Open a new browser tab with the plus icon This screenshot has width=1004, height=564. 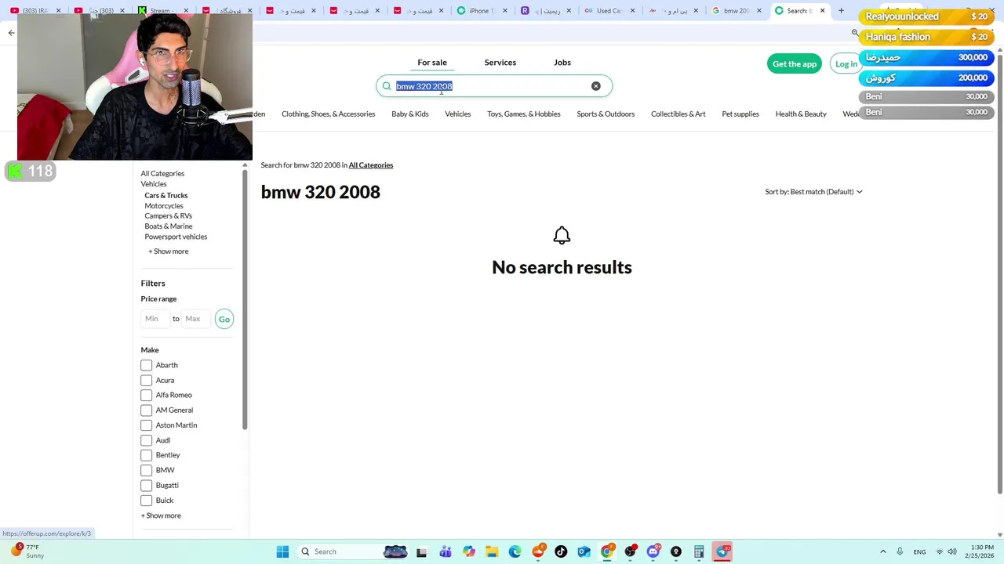(x=841, y=11)
